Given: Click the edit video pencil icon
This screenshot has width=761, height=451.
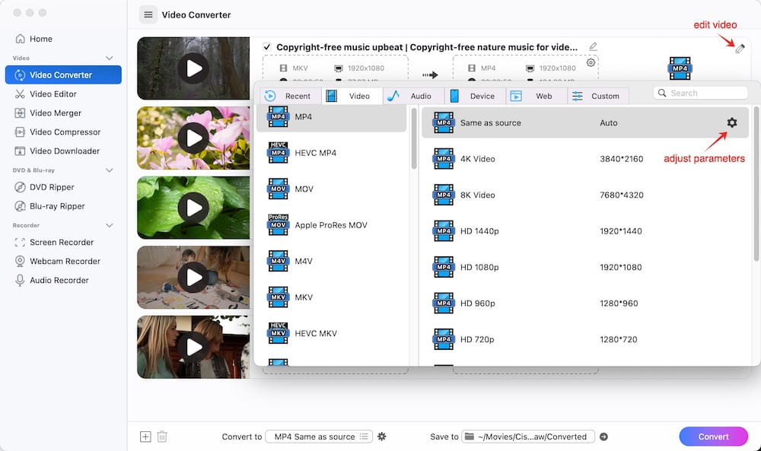Looking at the screenshot, I should (740, 49).
